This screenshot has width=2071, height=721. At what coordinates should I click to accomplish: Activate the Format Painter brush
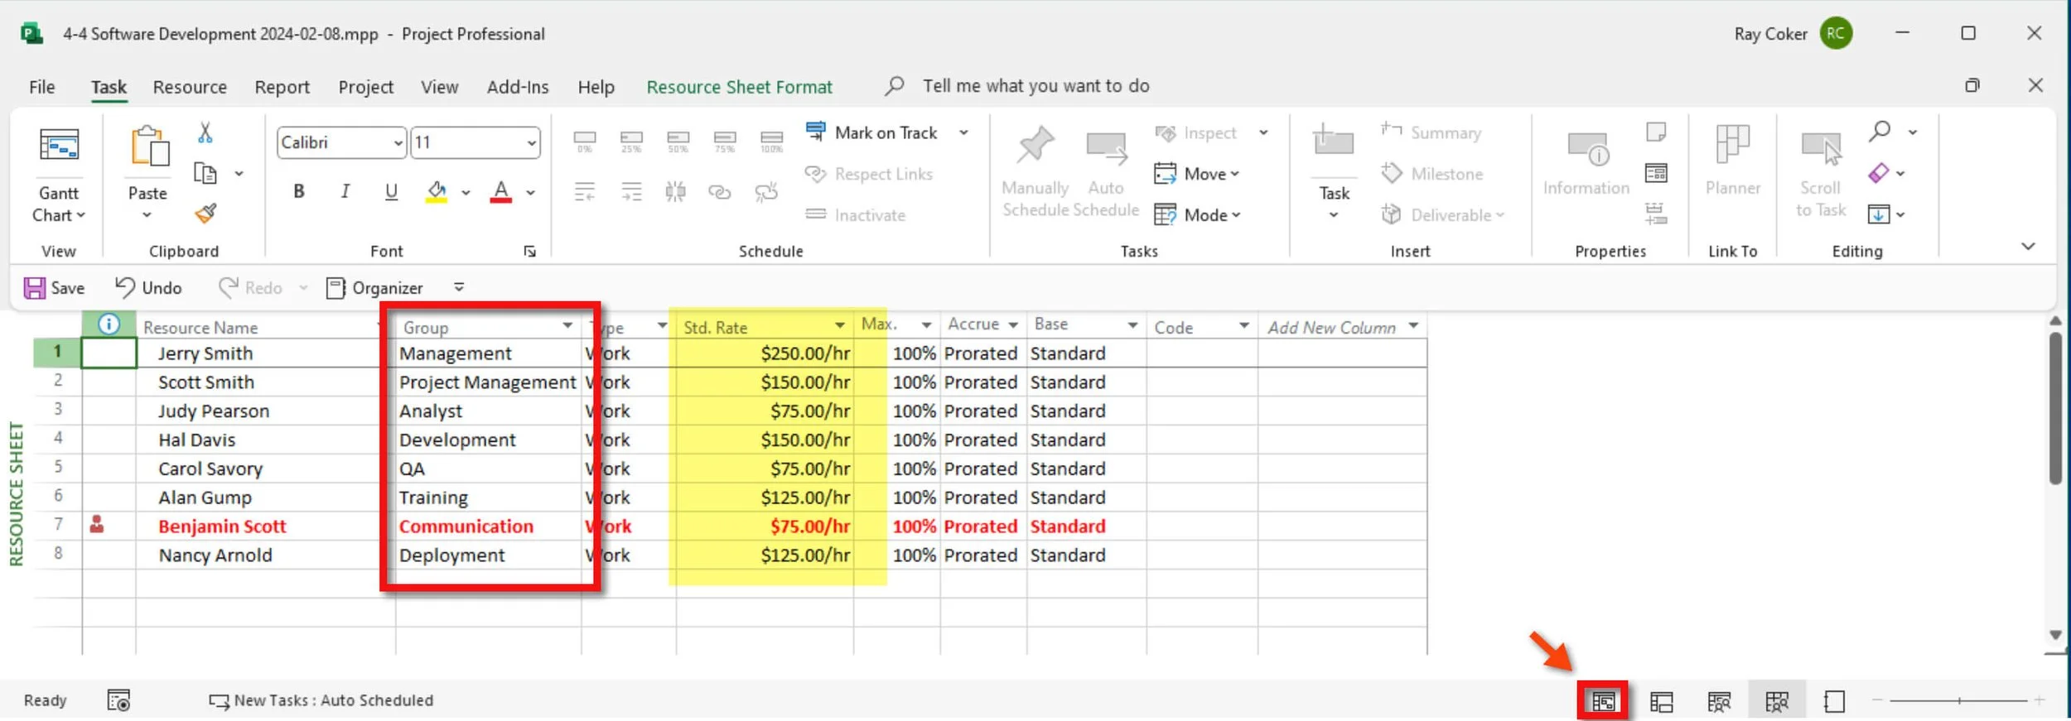[x=205, y=214]
